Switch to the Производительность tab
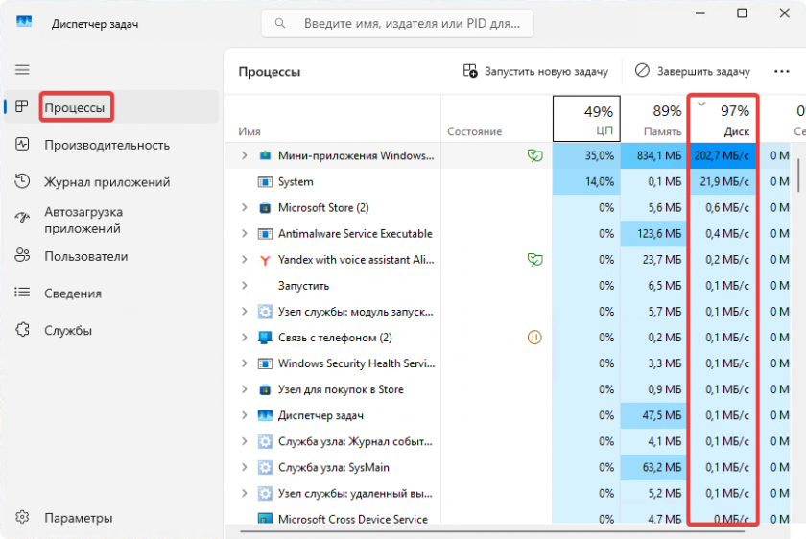Screen dimensions: 806x539 coord(107,145)
